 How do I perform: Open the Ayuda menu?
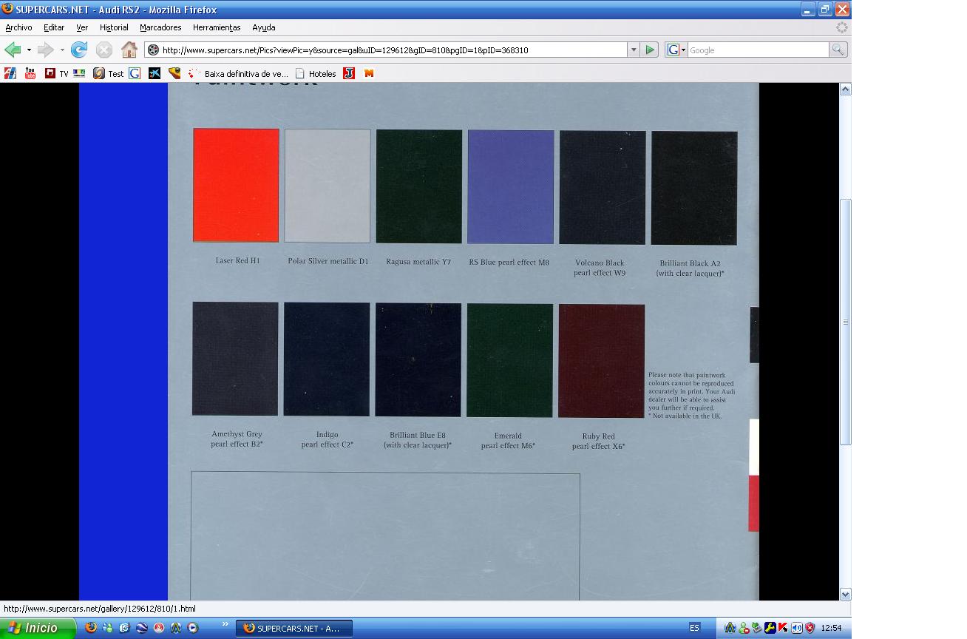[x=264, y=27]
